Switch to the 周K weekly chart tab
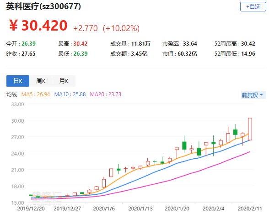This screenshot has height=213, width=269. pyautogui.click(x=41, y=81)
